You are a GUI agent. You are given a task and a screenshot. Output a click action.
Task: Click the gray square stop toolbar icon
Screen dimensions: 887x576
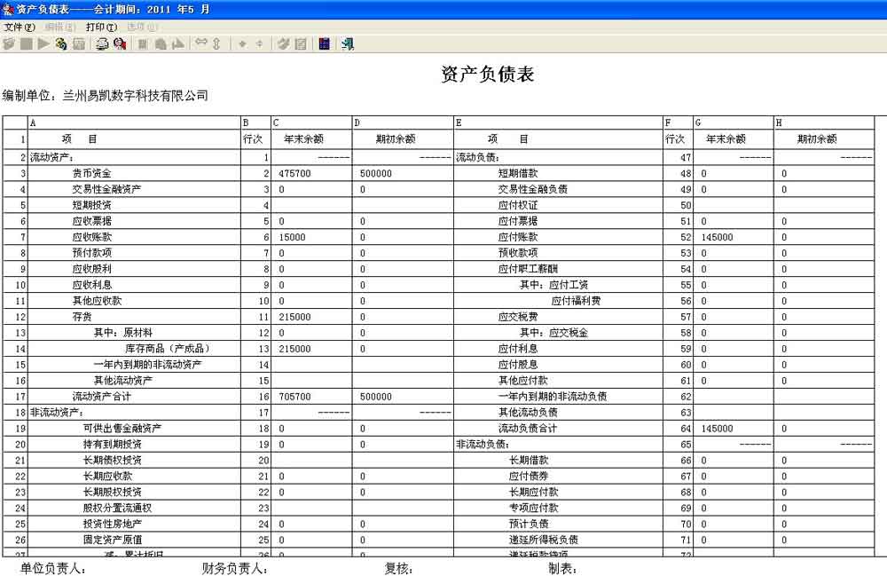27,44
